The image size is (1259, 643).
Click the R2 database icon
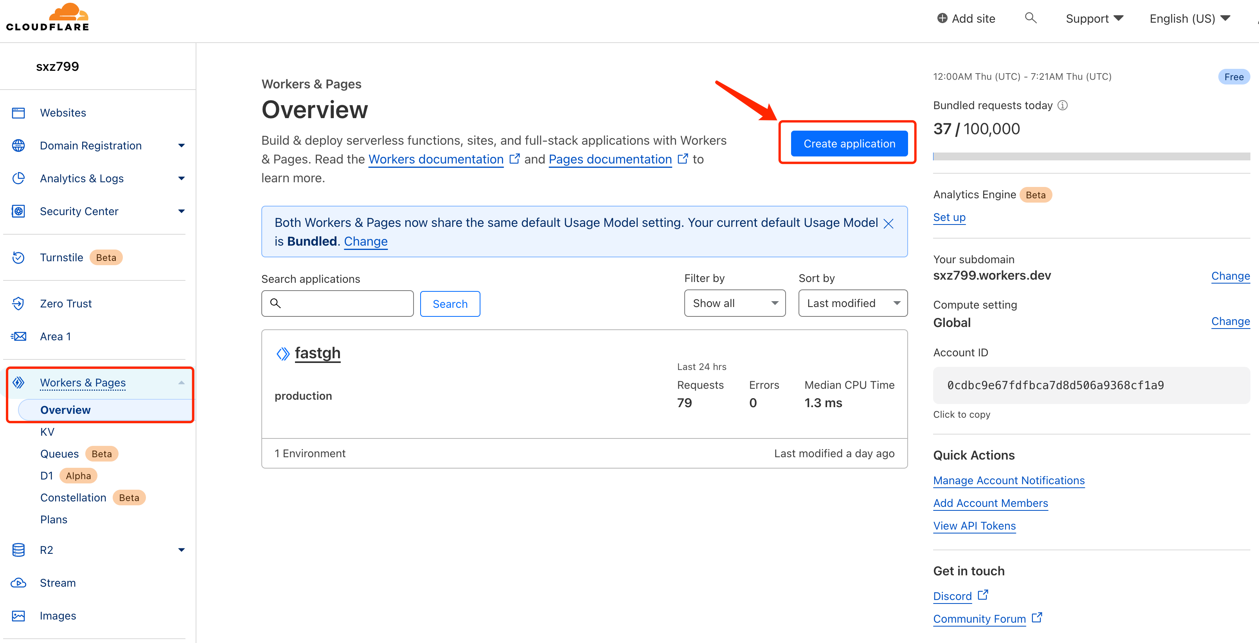tap(18, 550)
